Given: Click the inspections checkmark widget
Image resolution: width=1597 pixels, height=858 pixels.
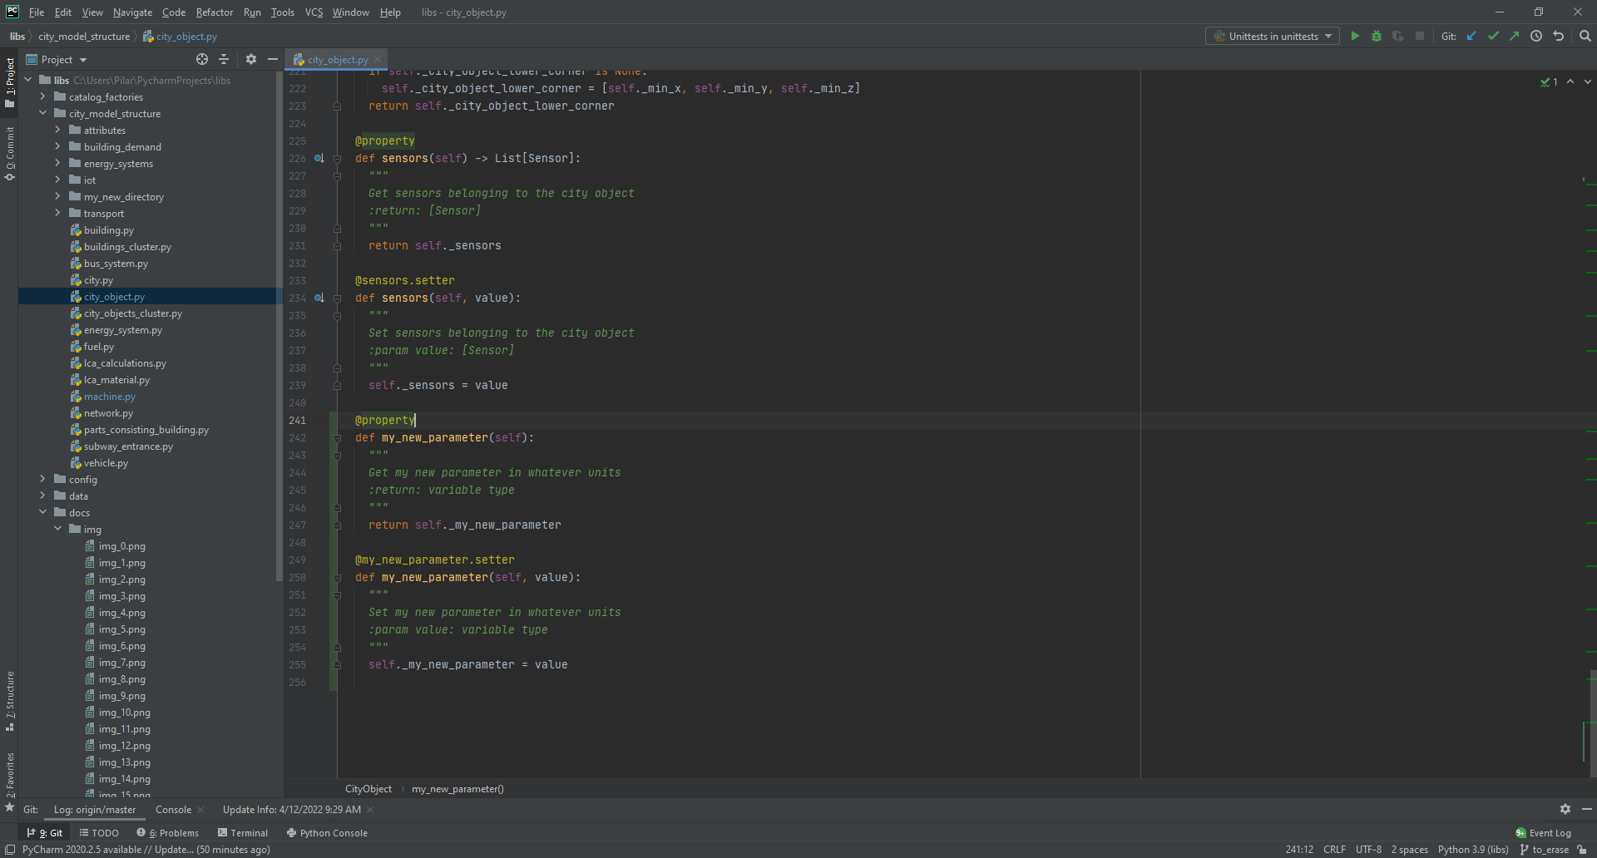Looking at the screenshot, I should pyautogui.click(x=1549, y=81).
